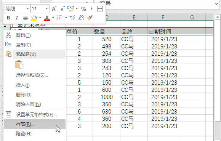Click Increase Decimal icon
Screen dimensions: 221x141
(x=72, y=18)
